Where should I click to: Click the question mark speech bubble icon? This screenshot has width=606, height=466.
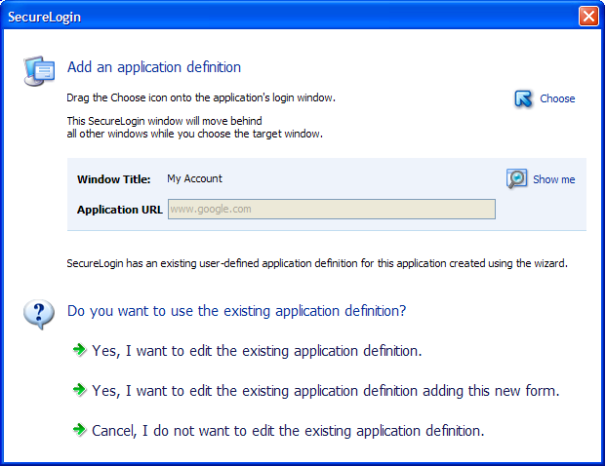(39, 314)
